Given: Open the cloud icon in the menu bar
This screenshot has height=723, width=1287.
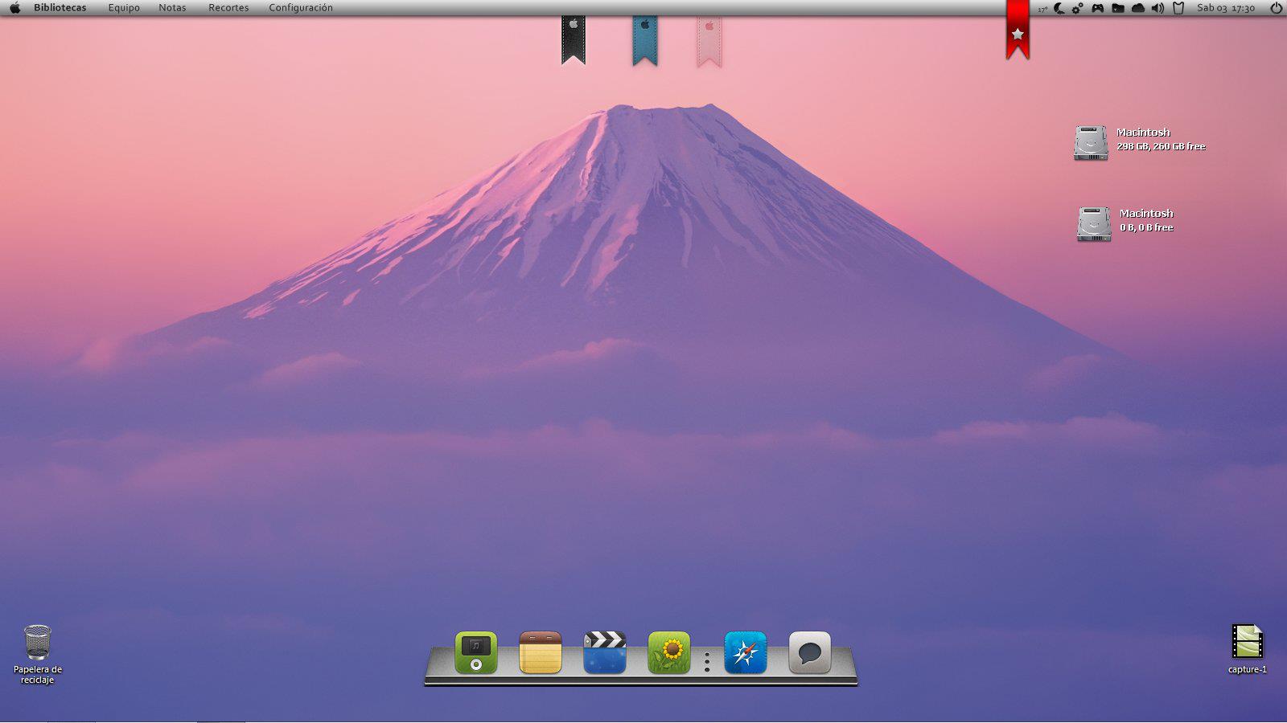Looking at the screenshot, I should pos(1137,9).
